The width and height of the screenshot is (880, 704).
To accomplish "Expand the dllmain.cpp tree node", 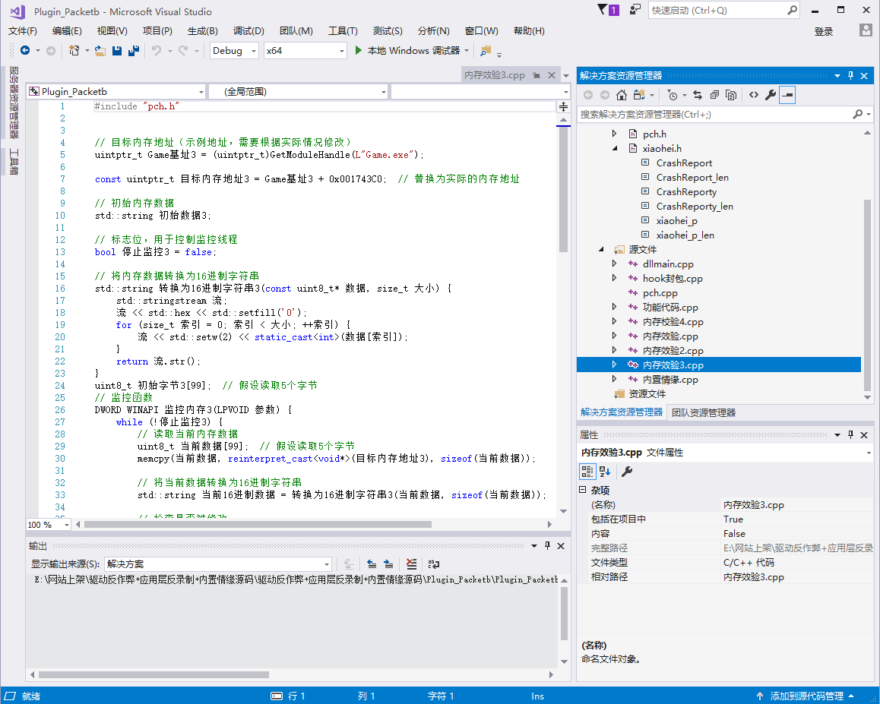I will (x=615, y=264).
